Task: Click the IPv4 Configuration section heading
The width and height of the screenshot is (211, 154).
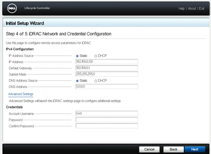Action: (x=20, y=49)
